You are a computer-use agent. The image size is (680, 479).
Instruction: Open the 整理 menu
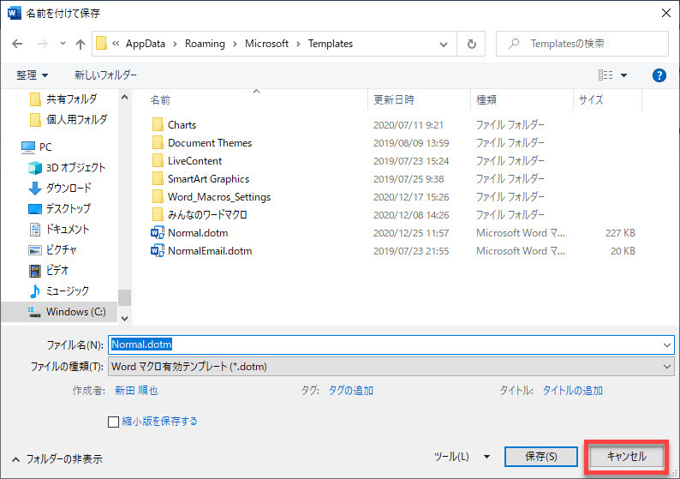33,75
